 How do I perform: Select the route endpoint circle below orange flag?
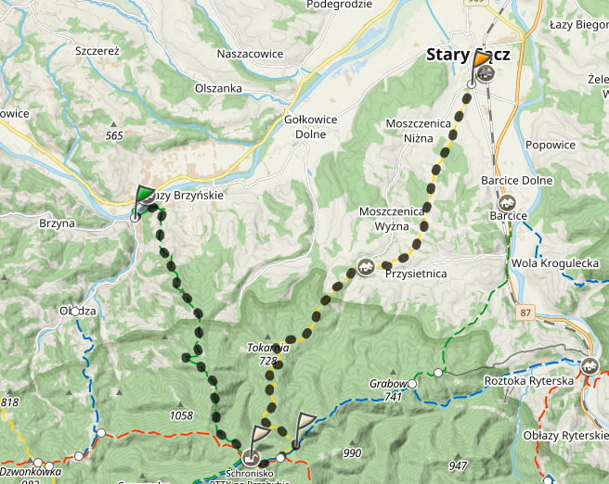coord(472,84)
